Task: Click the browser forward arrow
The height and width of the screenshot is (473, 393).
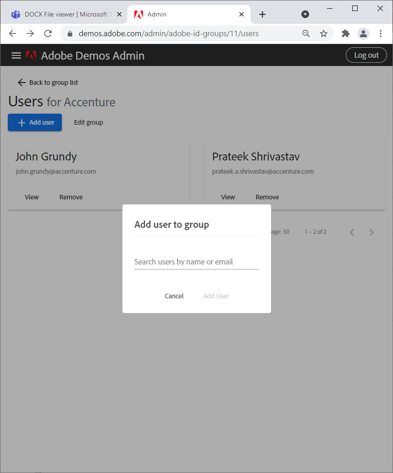Action: tap(30, 33)
